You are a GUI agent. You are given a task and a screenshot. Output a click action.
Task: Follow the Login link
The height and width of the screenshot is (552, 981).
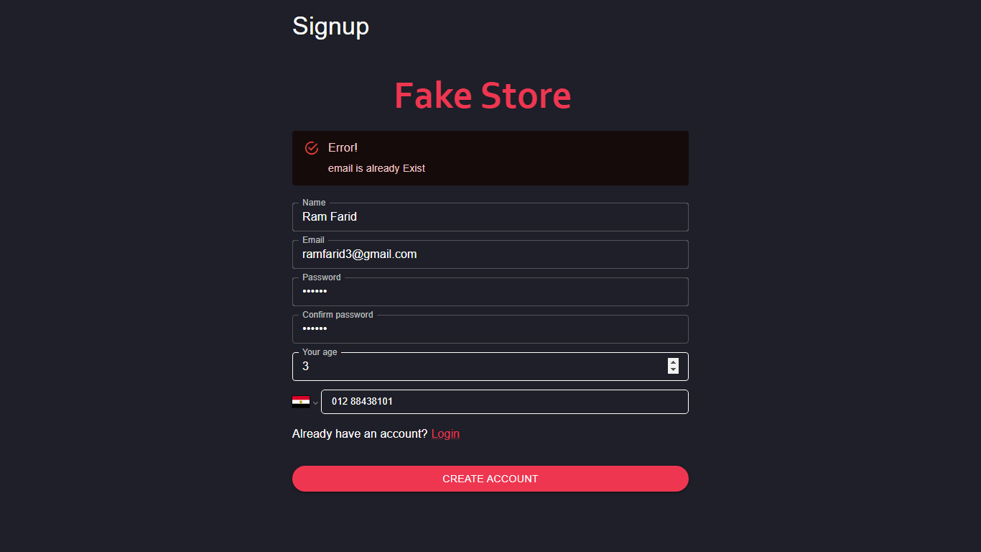(445, 434)
